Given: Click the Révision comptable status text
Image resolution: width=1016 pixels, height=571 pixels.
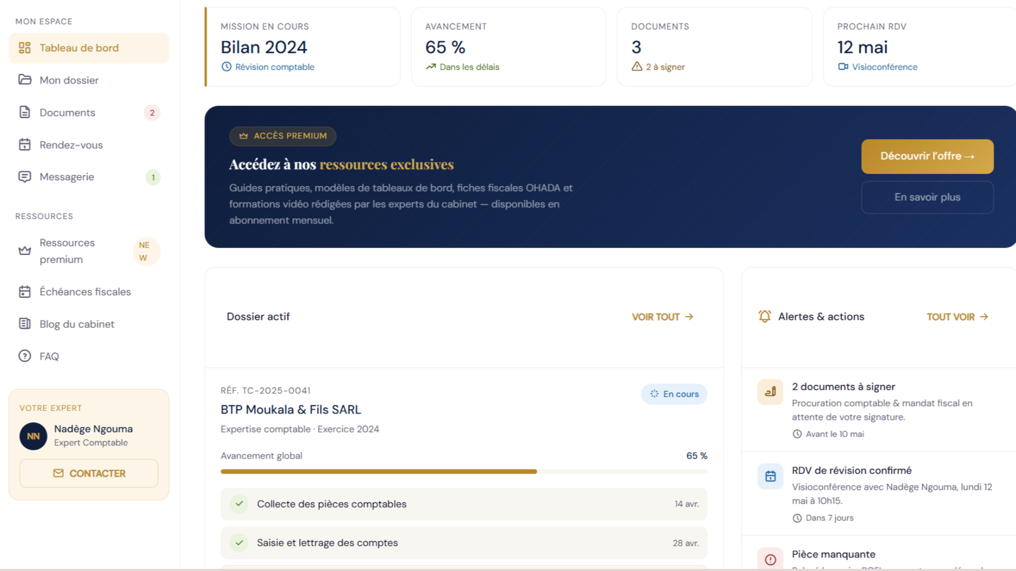Looking at the screenshot, I should click(x=274, y=67).
